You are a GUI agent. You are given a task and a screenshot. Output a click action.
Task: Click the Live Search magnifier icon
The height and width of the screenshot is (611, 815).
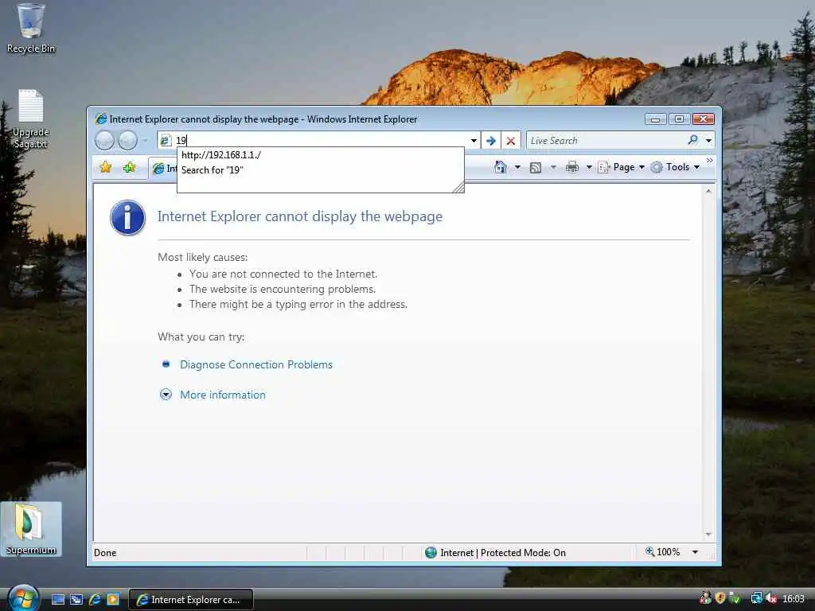[x=692, y=140]
